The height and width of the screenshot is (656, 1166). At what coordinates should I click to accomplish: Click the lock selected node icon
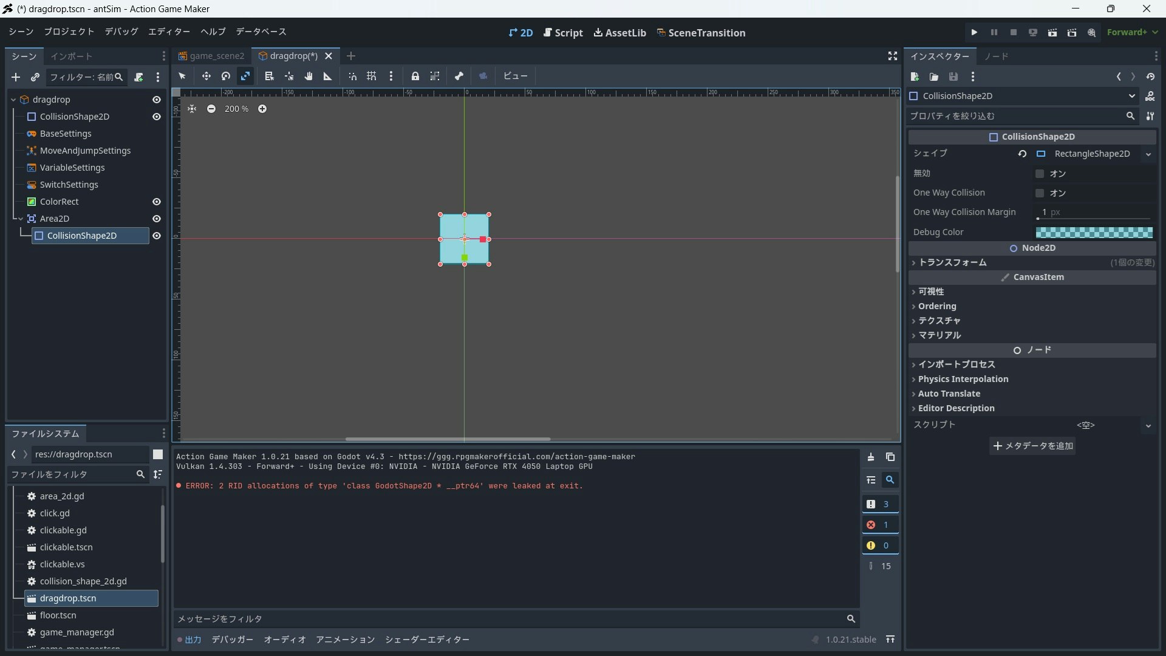click(x=415, y=76)
